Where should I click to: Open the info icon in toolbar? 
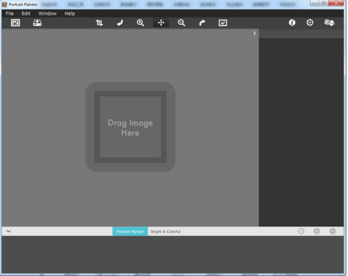(x=292, y=23)
